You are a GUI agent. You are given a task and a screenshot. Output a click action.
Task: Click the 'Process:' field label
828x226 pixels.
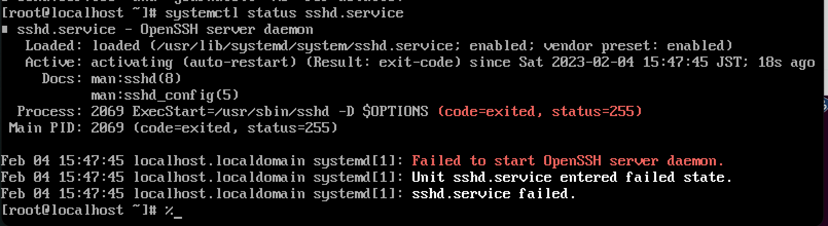50,111
